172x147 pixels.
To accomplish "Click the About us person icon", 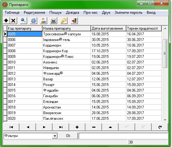I will click(43, 21).
